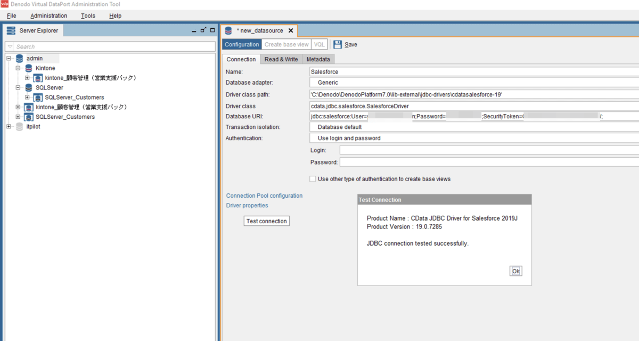The image size is (639, 341).
Task: Select the admin tree label
Action: 35,59
